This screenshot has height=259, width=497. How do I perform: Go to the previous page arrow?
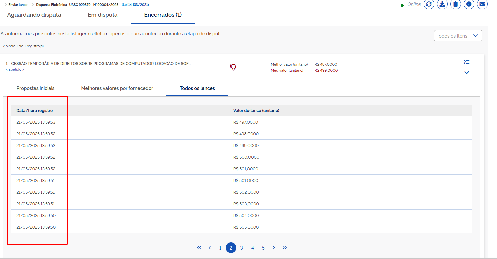(210, 248)
